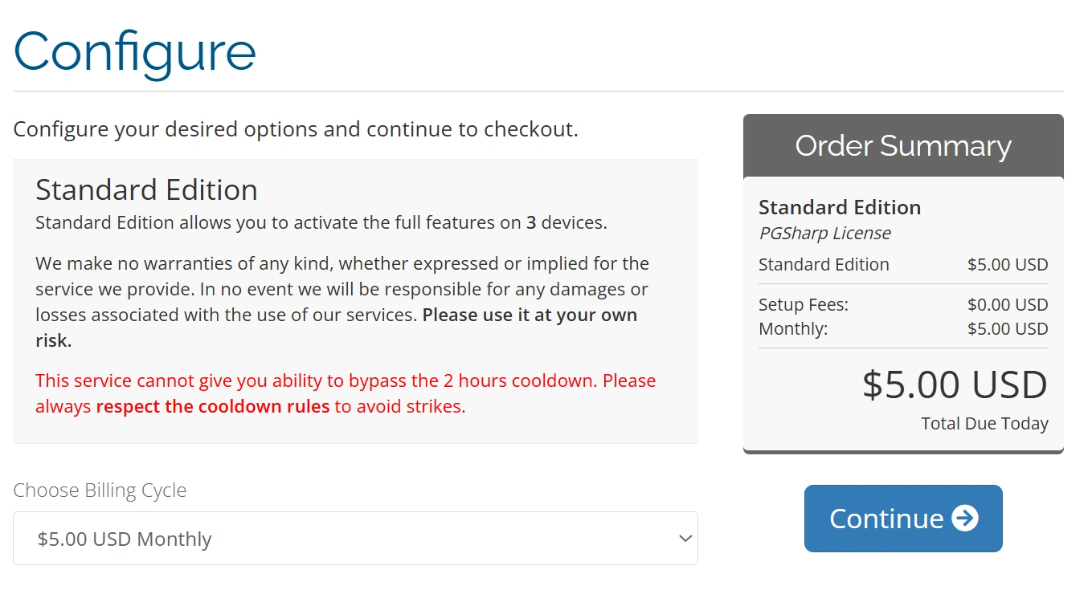The image size is (1088, 590).
Task: Click the $0.00 USD setup fee amount
Action: pos(1008,305)
